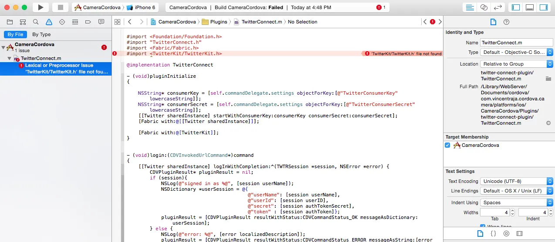
Task: Open the Location dropdown Relative to Group
Action: [517, 64]
